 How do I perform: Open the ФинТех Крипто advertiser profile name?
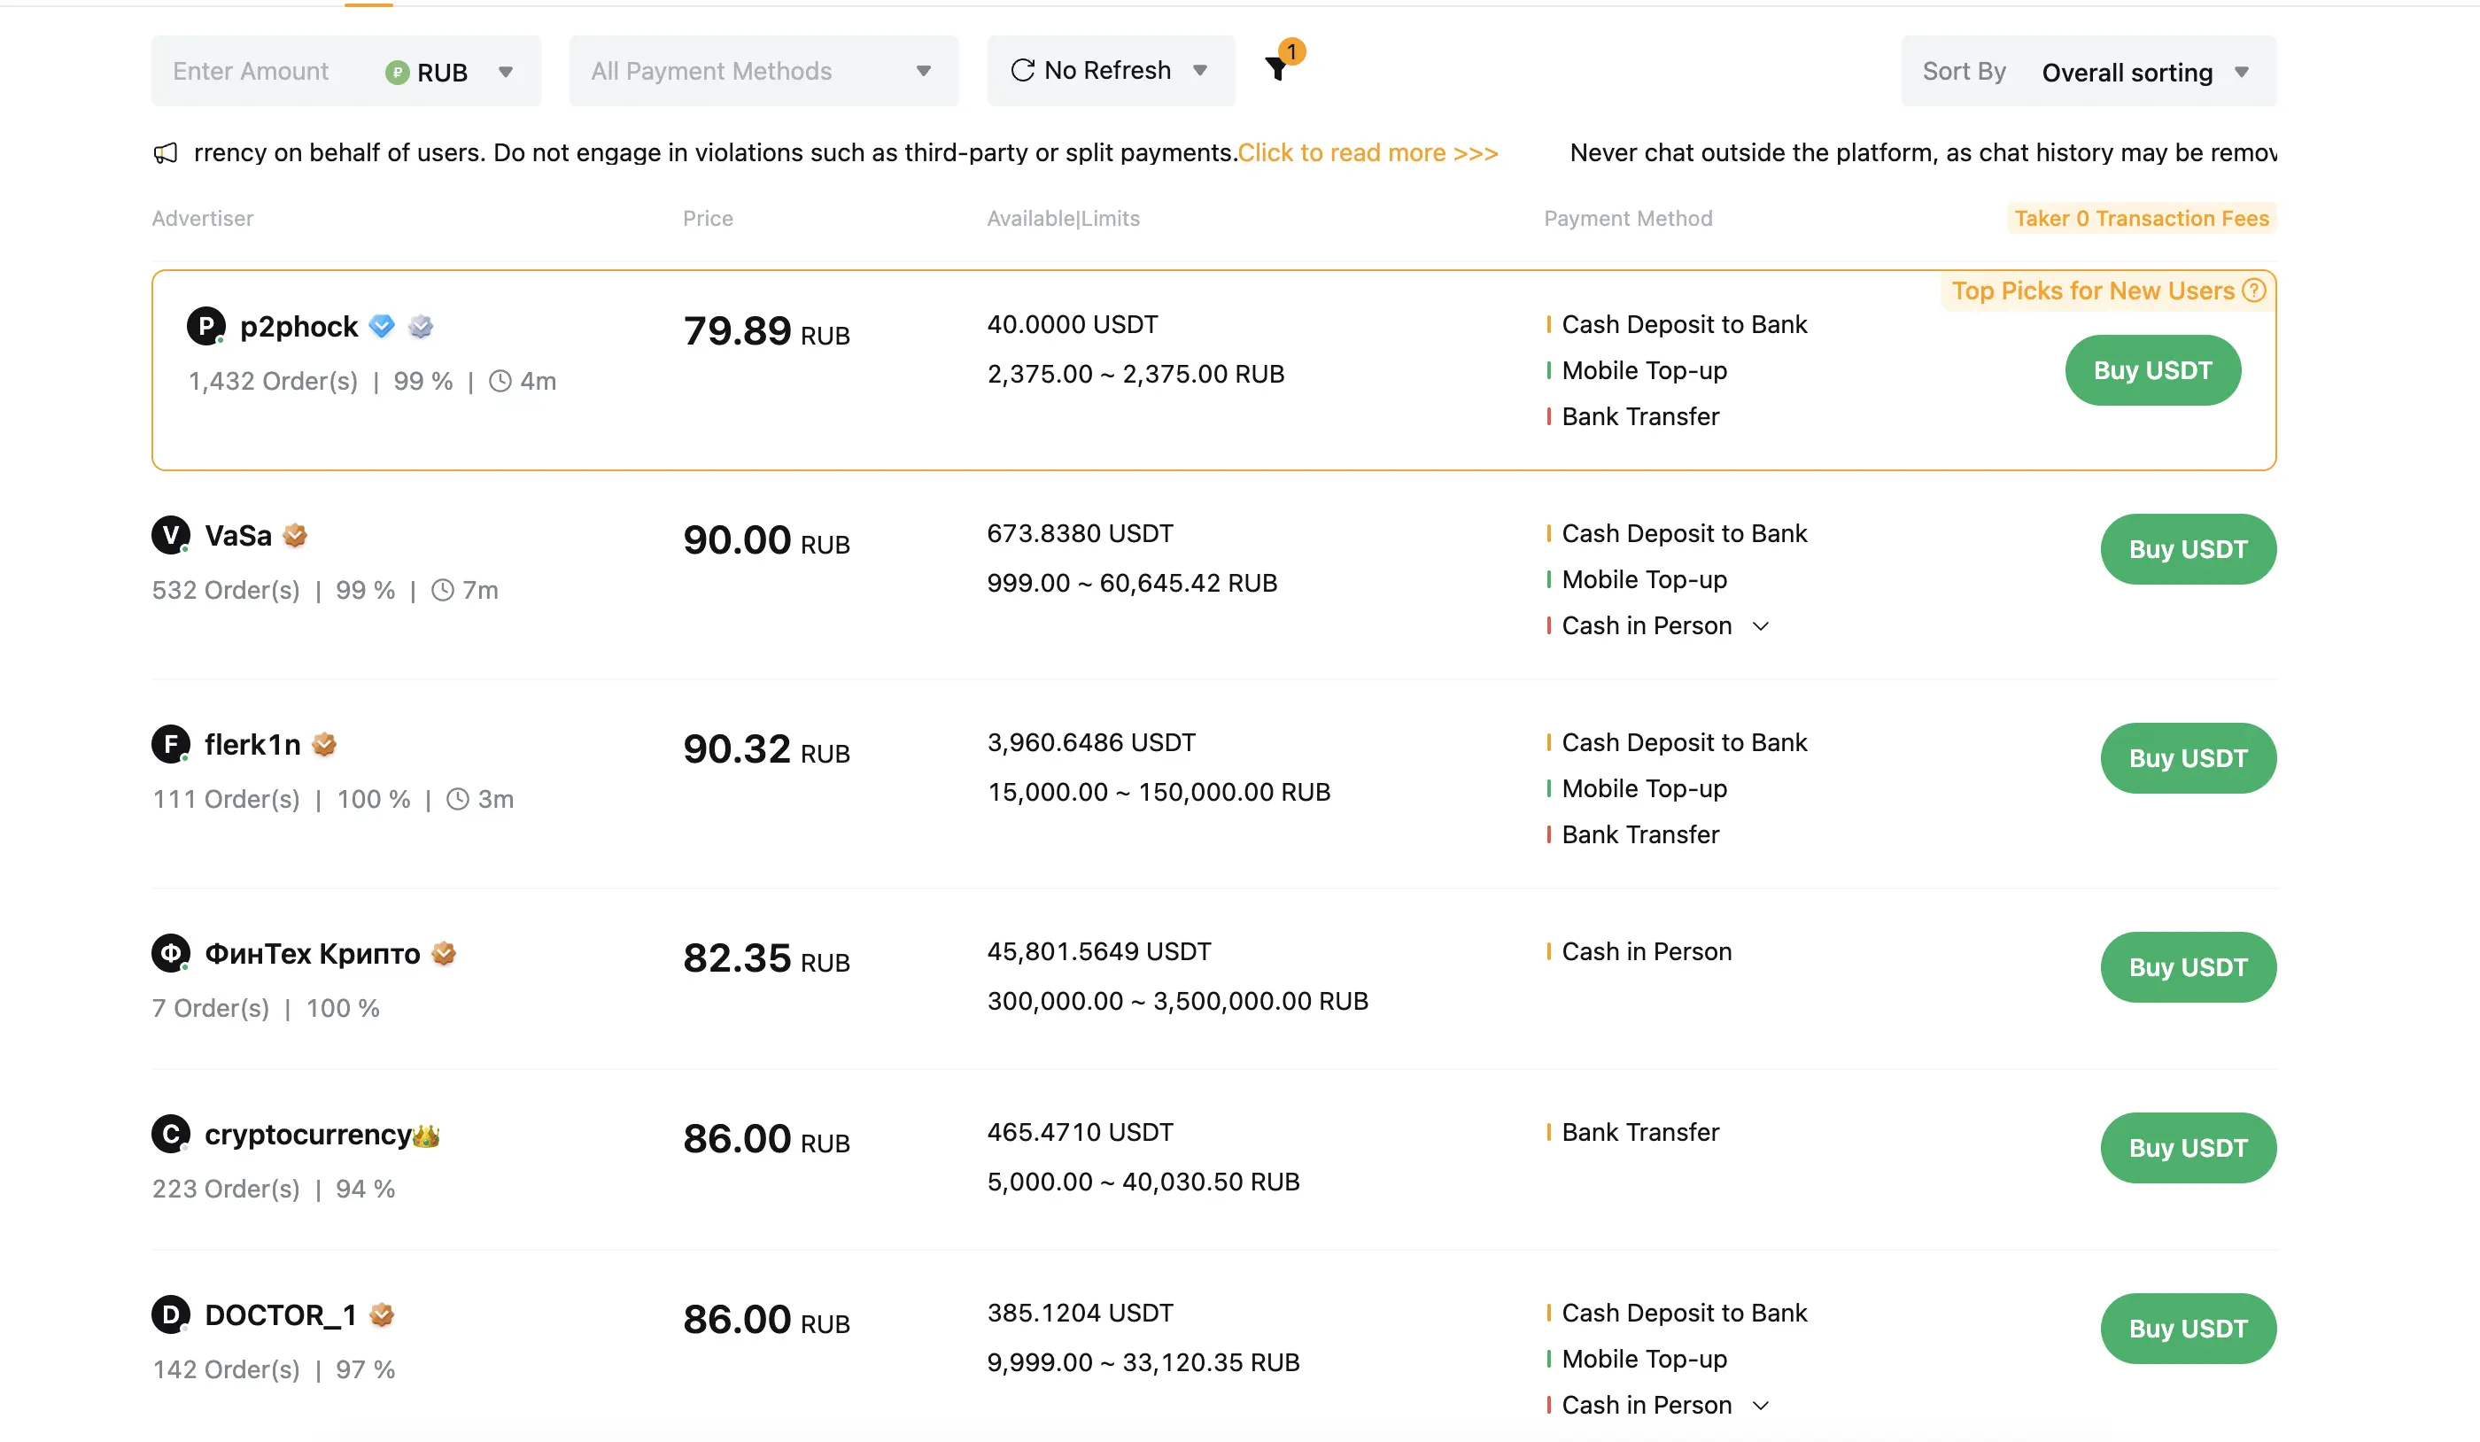click(x=313, y=954)
